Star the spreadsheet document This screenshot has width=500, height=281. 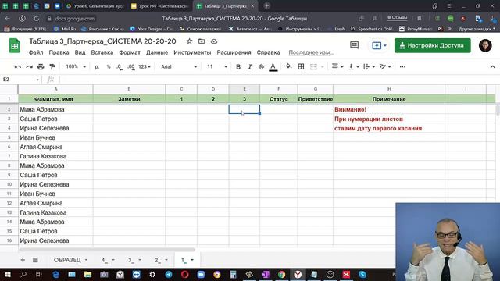189,41
